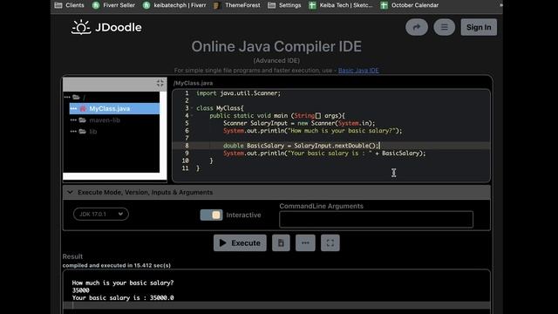Click in the result output terminal input line
This screenshot has width=558, height=314.
276,305
